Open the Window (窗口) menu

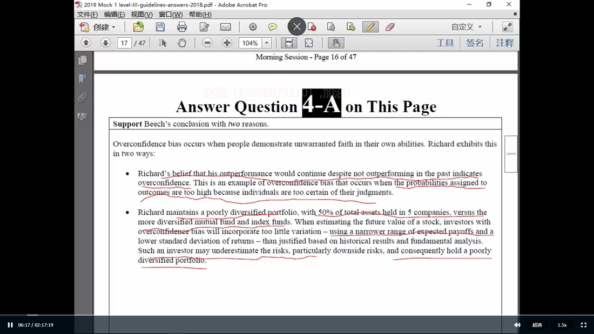pos(171,15)
